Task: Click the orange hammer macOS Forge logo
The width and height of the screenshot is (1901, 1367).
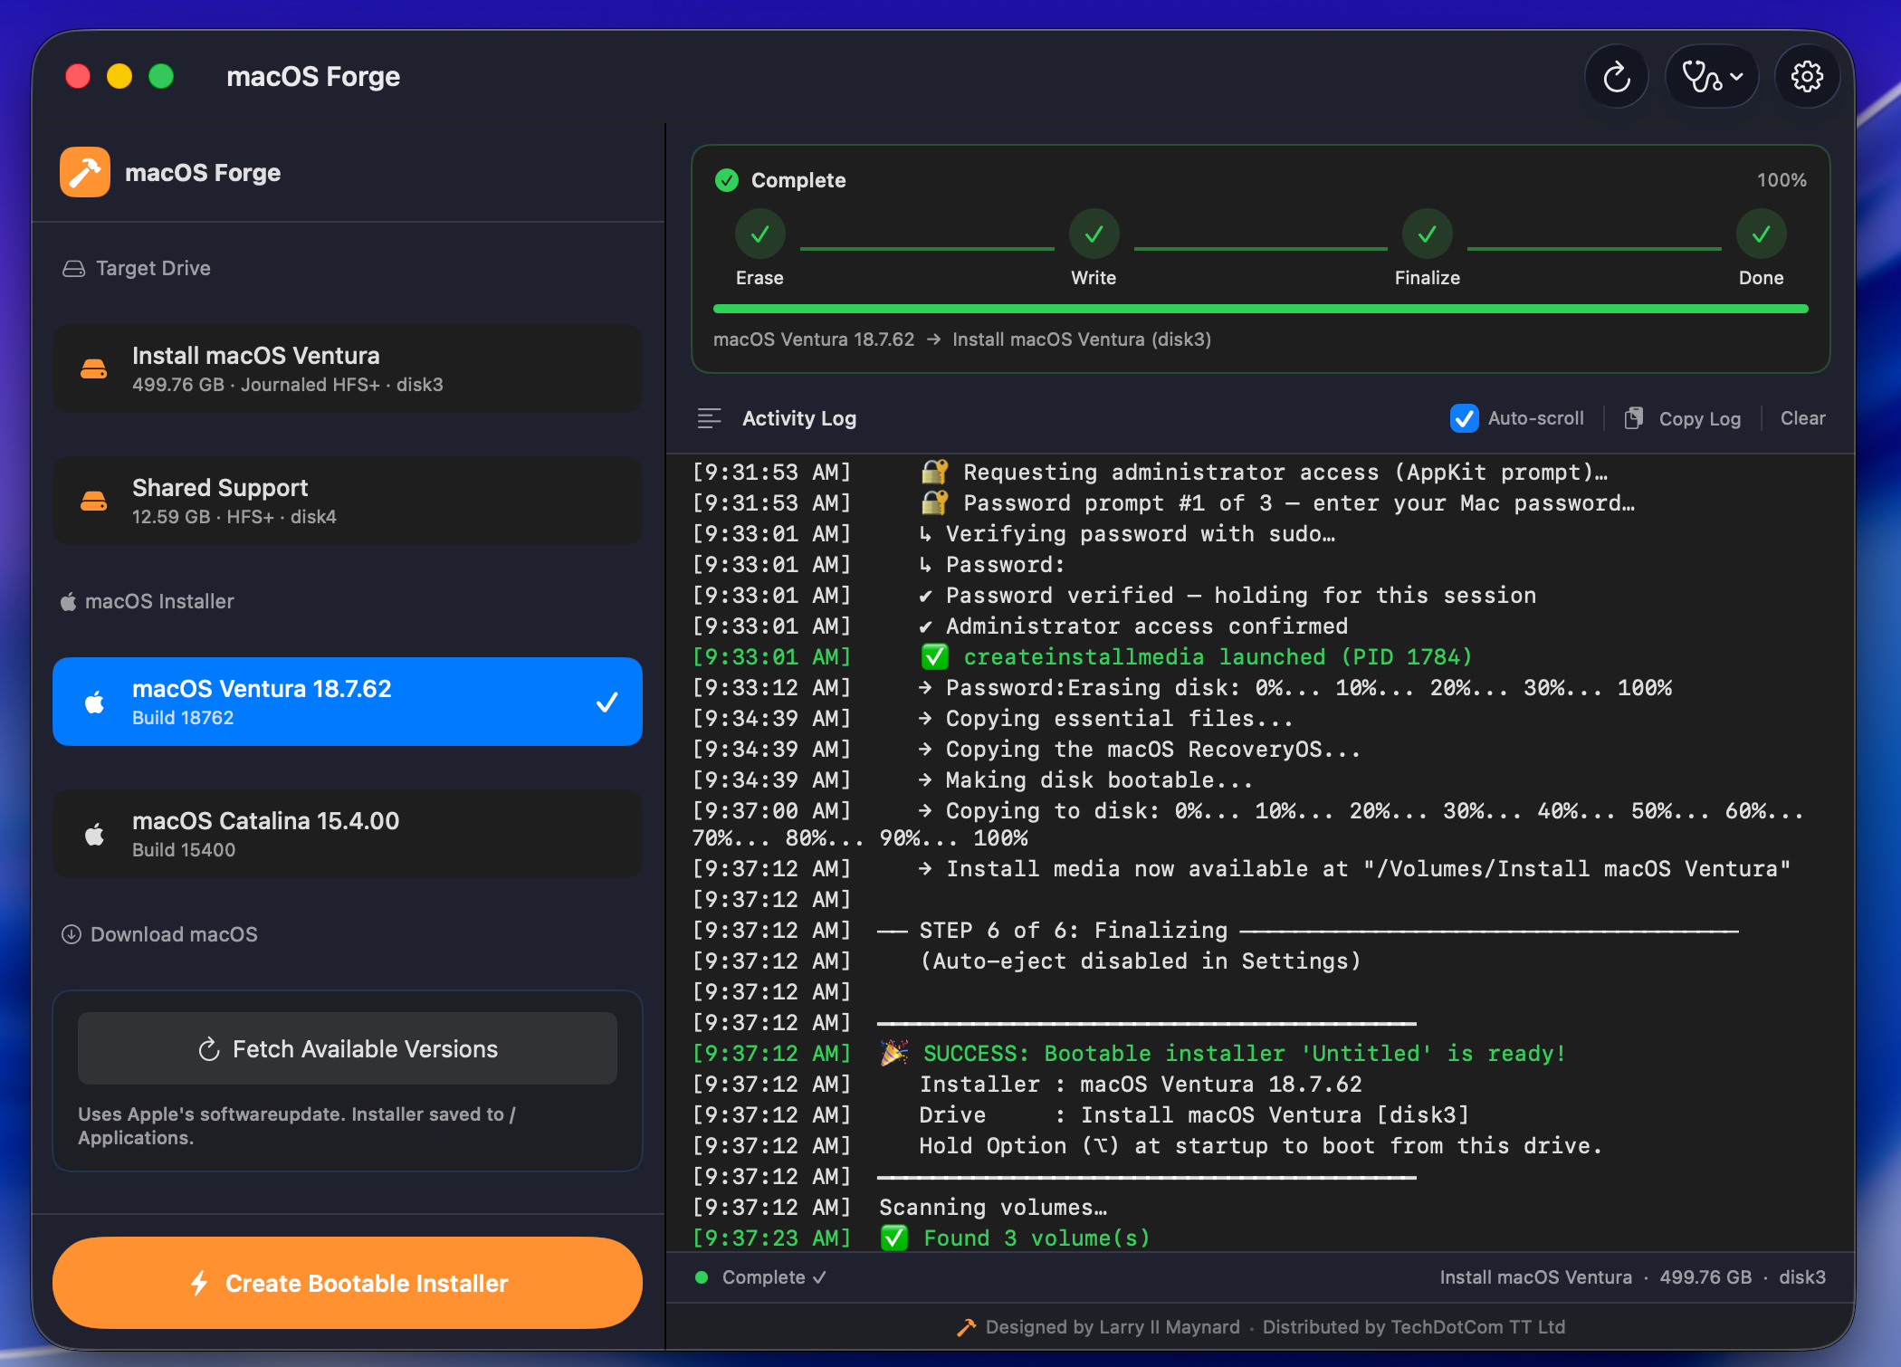Action: 85,172
